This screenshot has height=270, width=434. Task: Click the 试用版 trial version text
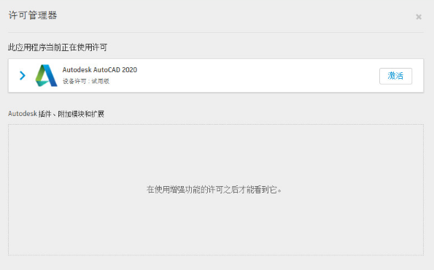click(101, 81)
